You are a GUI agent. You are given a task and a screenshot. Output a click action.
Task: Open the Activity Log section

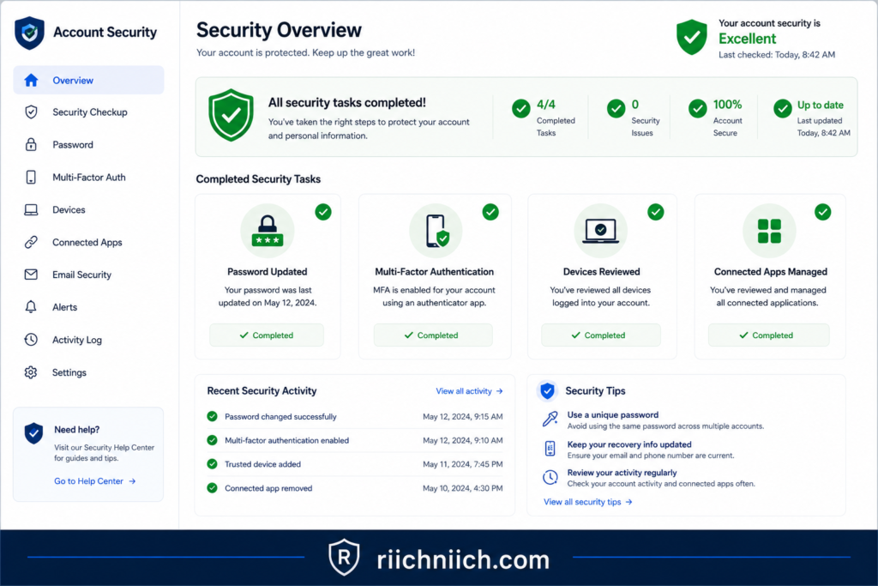pos(88,340)
